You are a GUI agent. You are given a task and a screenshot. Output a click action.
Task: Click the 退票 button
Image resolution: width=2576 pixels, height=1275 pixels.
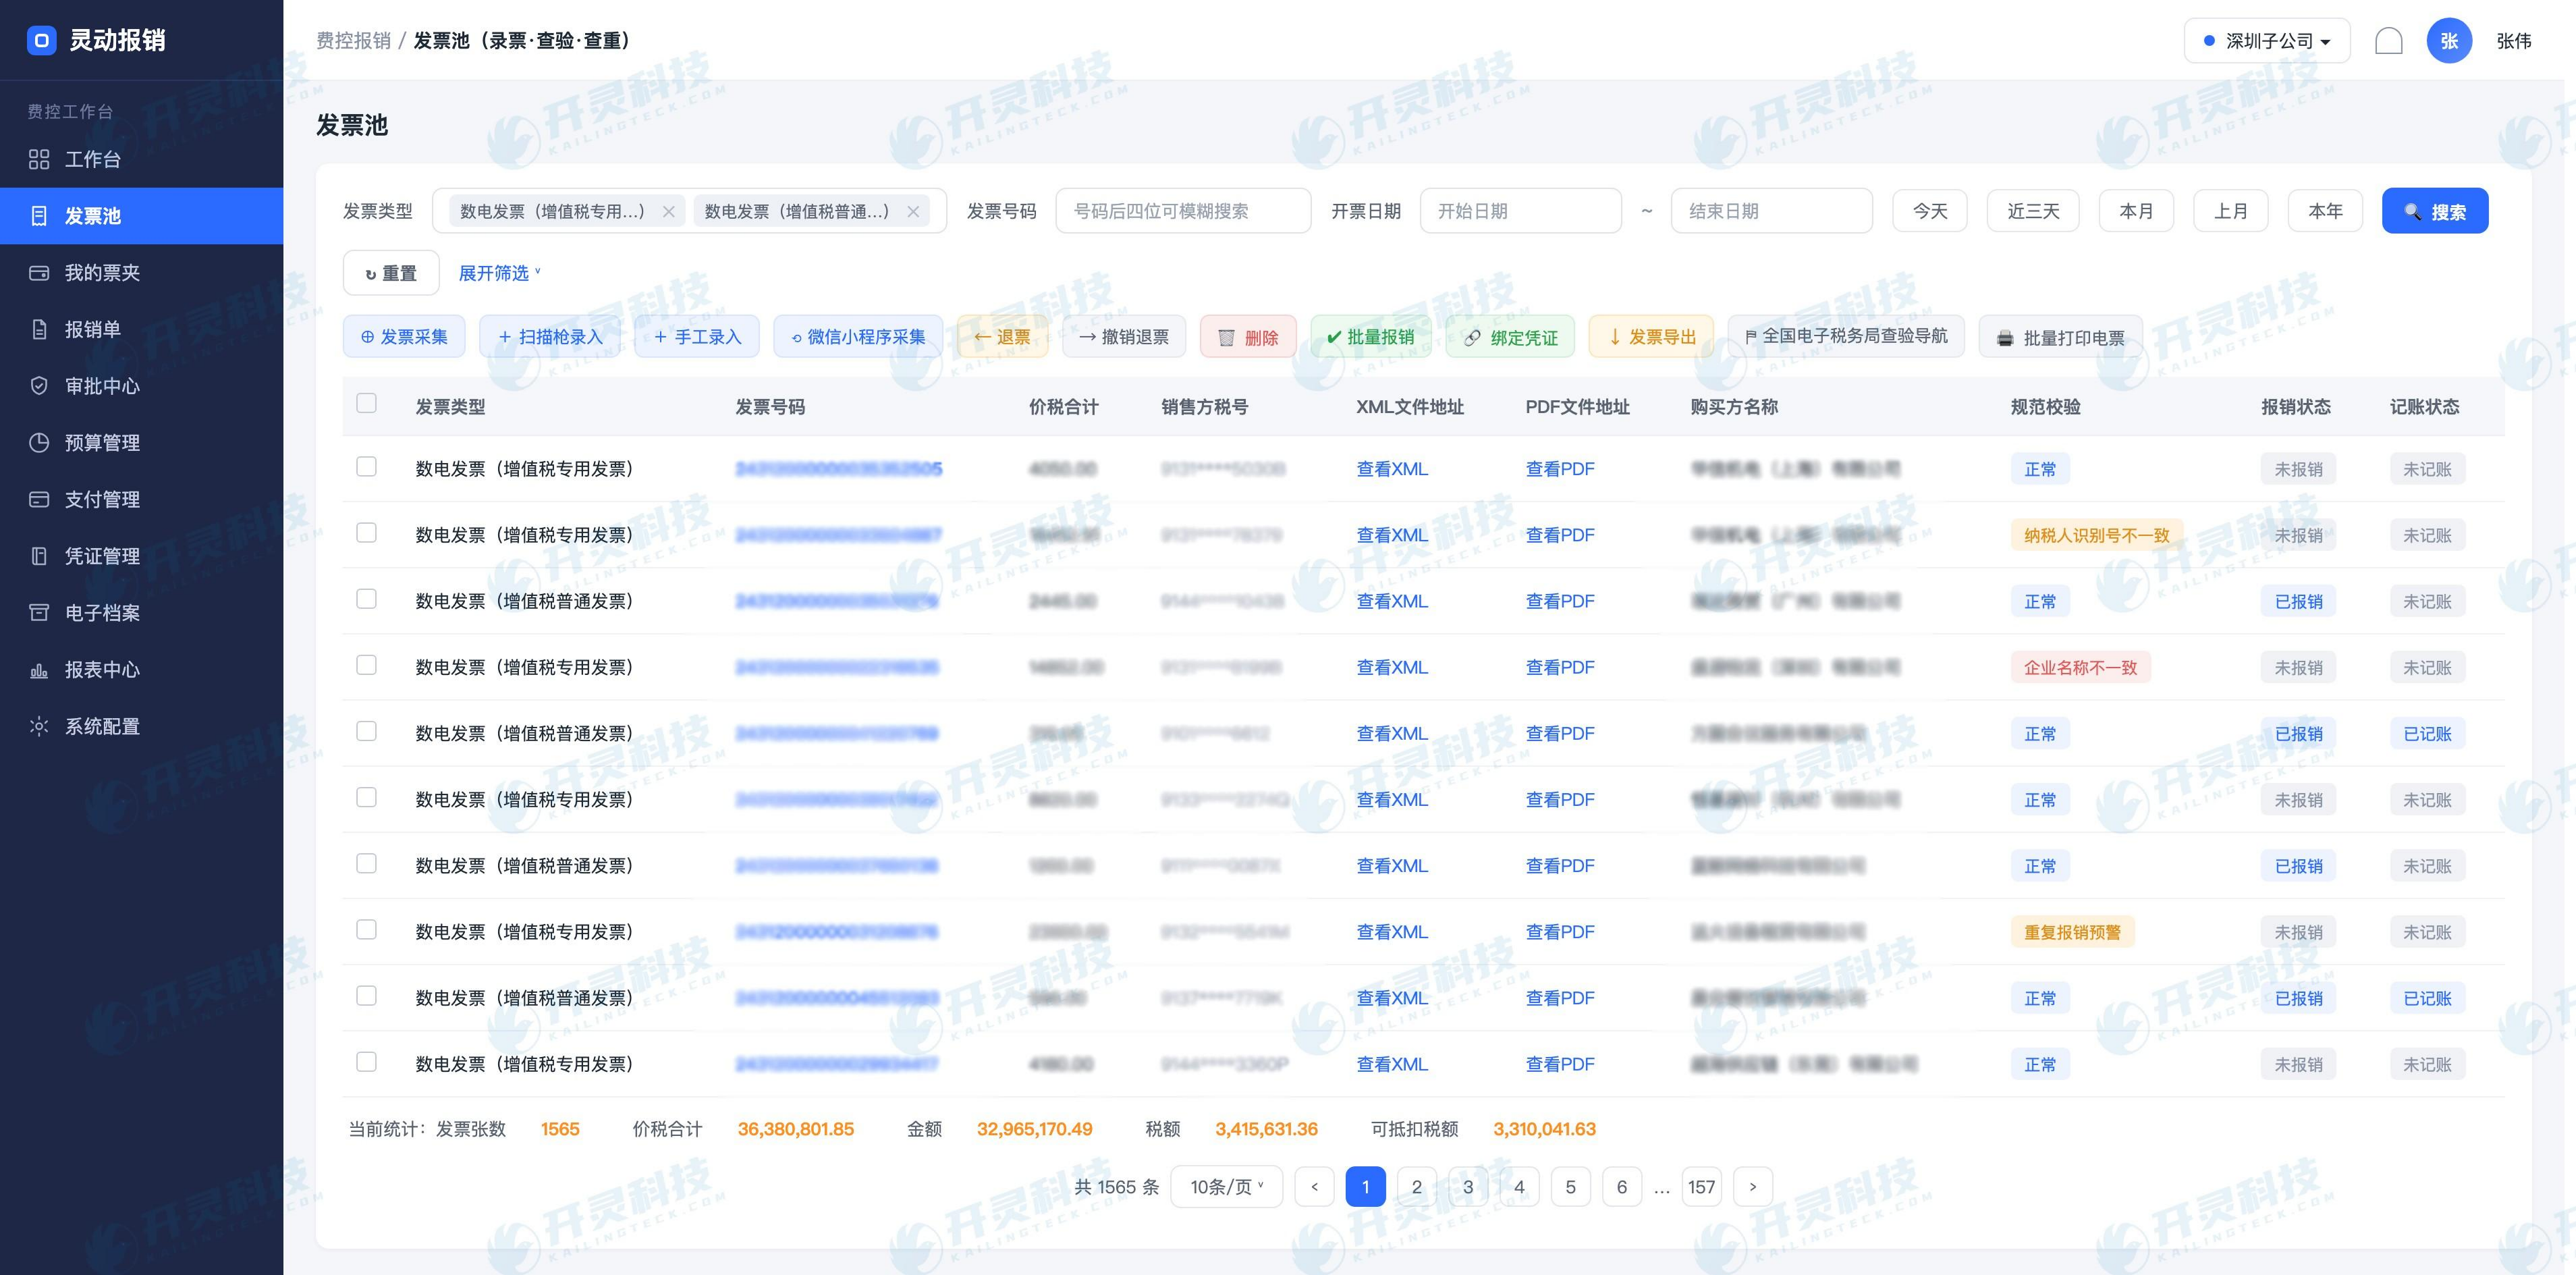(1003, 337)
